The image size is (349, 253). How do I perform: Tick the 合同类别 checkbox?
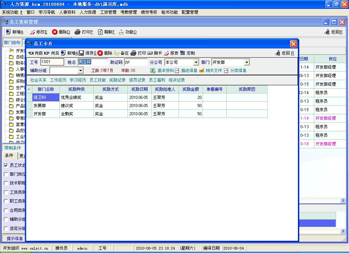click(6, 210)
